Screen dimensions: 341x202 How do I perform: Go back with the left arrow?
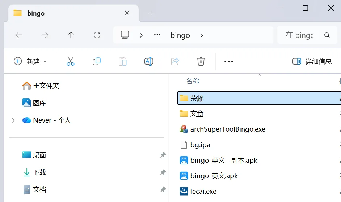click(x=19, y=35)
